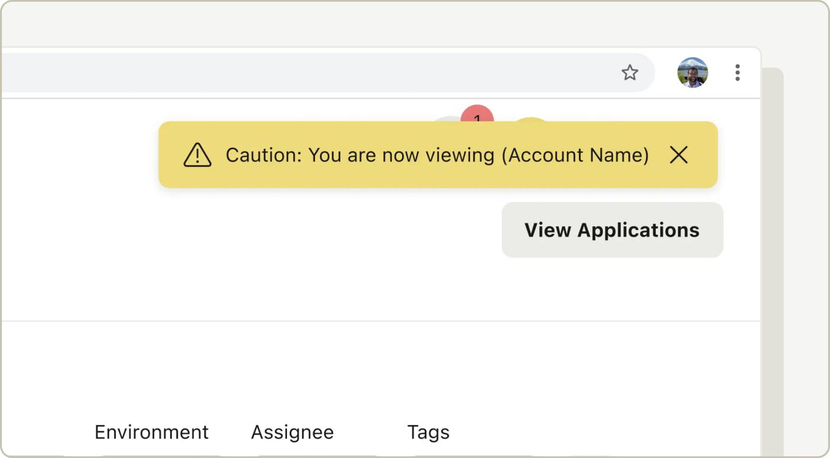Click toolbar gap between star and avatar
This screenshot has width=830, height=458.
pyautogui.click(x=666, y=73)
